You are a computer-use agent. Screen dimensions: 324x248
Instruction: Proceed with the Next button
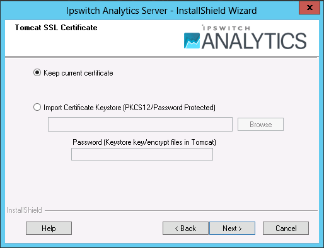[232, 228]
